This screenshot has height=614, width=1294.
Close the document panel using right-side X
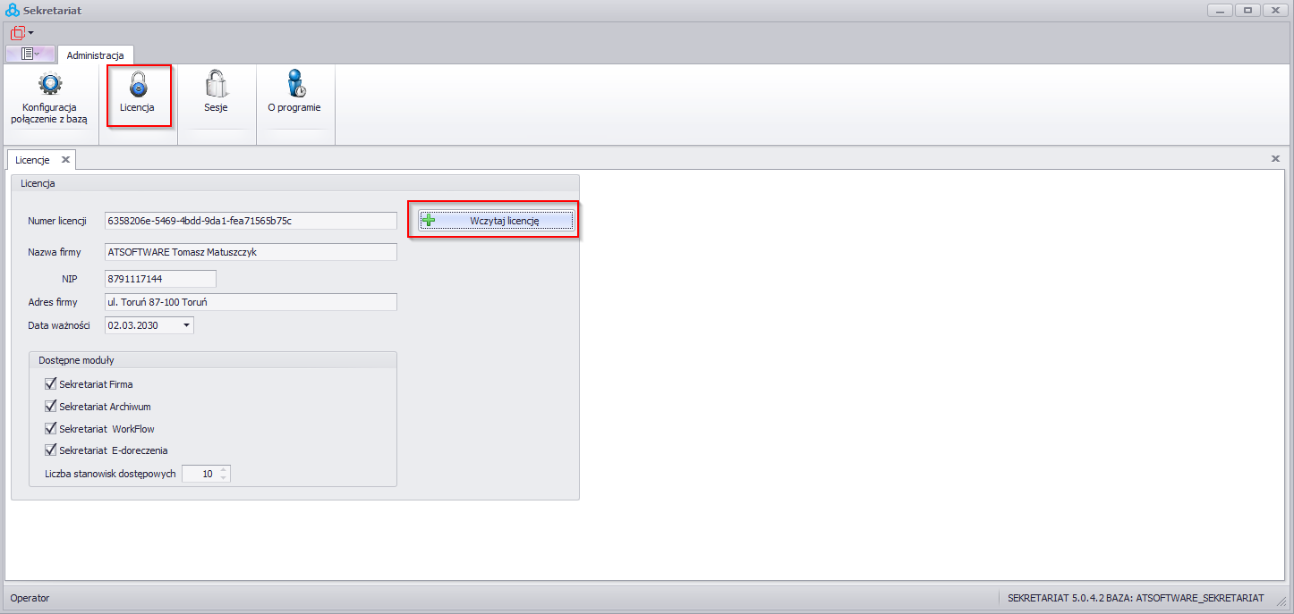[1275, 158]
